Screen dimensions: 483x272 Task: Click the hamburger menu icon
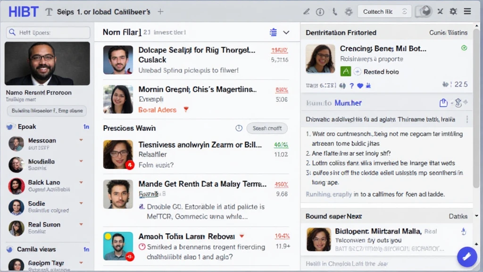(x=467, y=11)
